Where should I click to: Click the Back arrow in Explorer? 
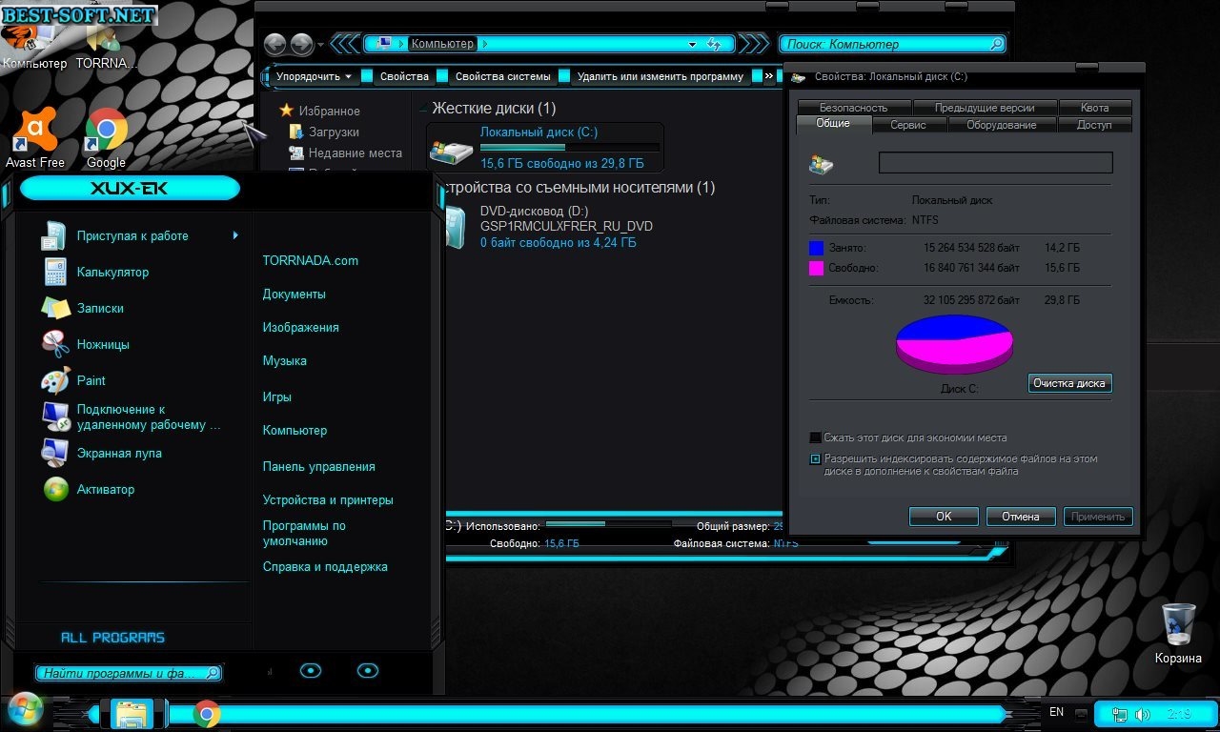click(274, 44)
